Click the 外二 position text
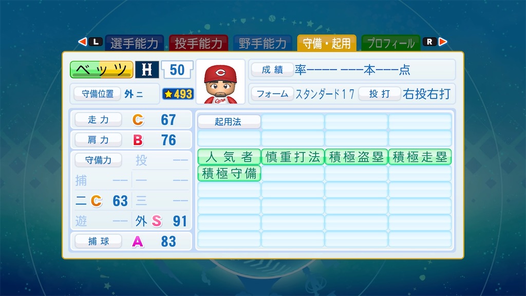526x296 pixels. click(x=134, y=94)
